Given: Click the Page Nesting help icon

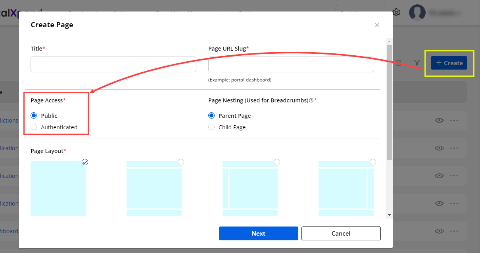Looking at the screenshot, I should pyautogui.click(x=311, y=100).
